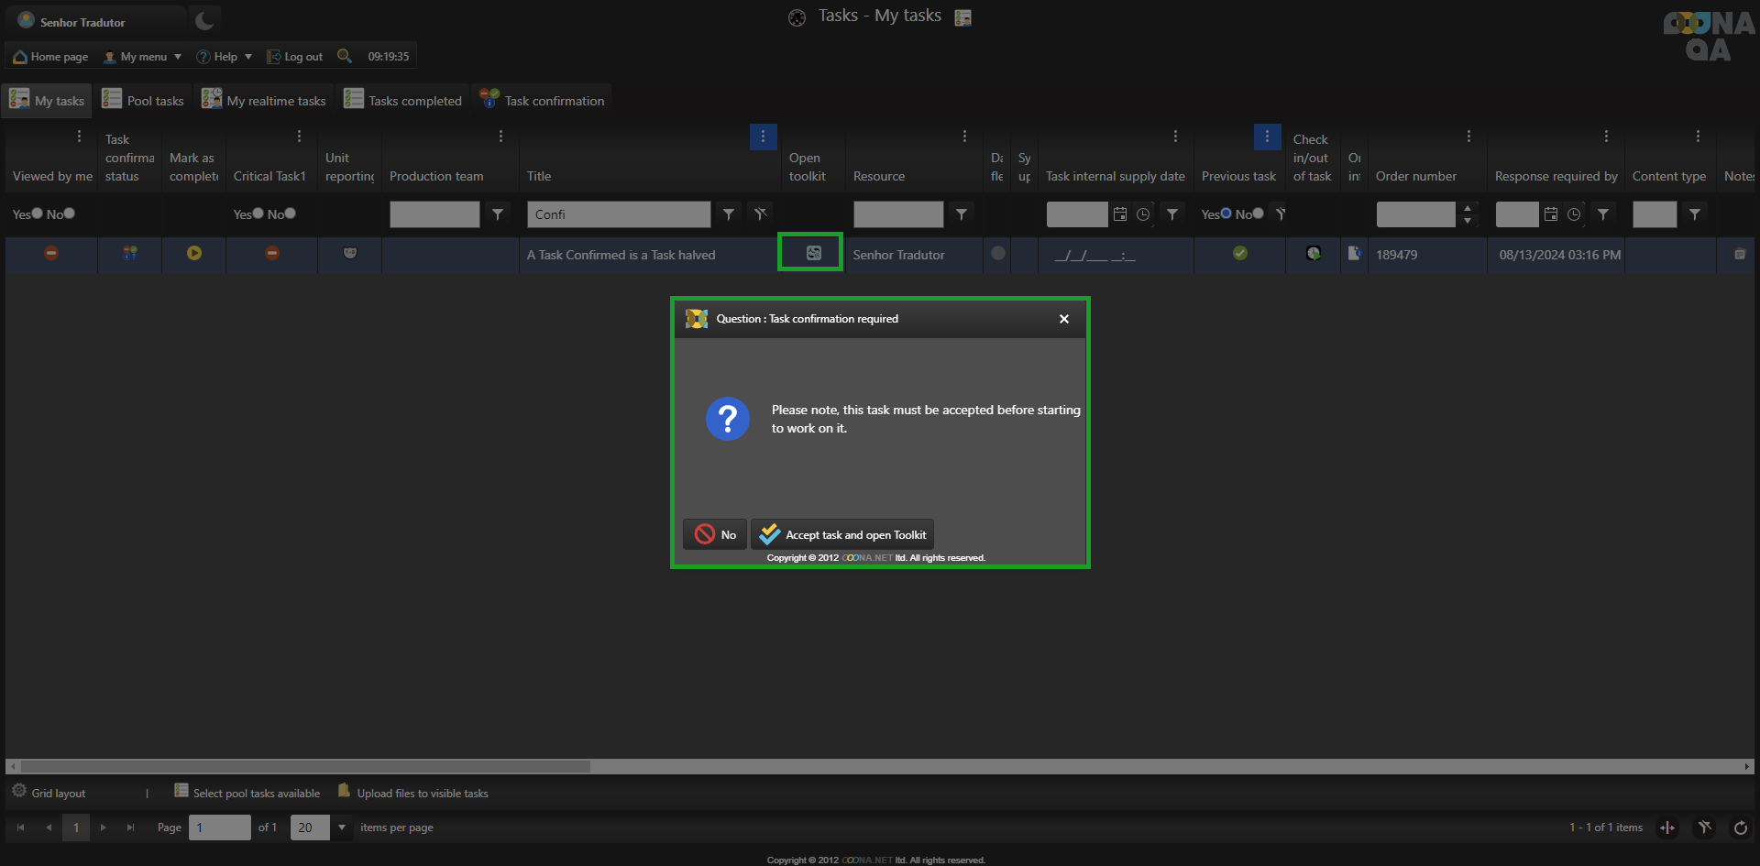Click the horizontal scrollbar of the grid
Viewport: 1760px width, 866px height.
click(x=305, y=766)
